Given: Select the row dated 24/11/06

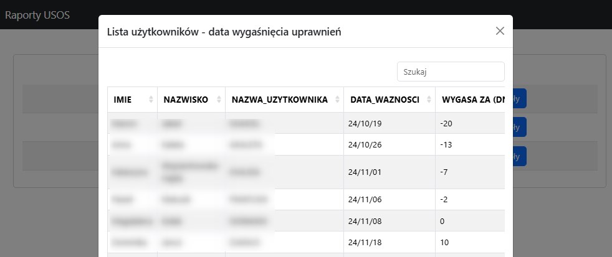Looking at the screenshot, I should coord(306,200).
